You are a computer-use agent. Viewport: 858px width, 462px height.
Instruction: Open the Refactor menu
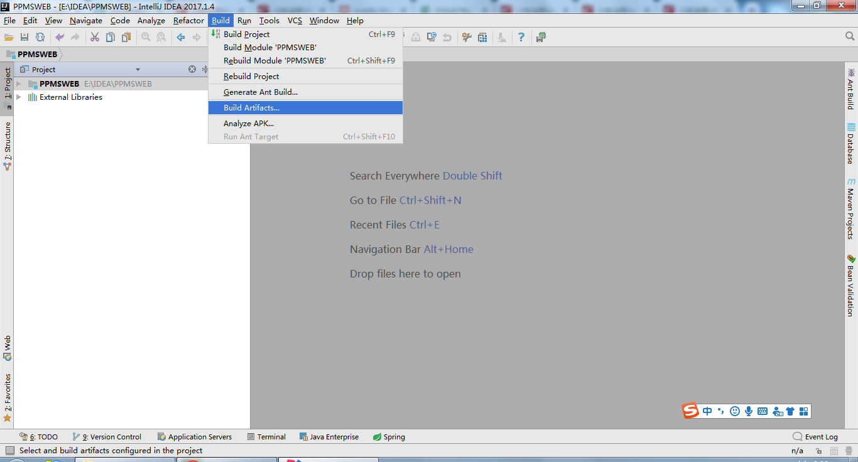point(188,21)
